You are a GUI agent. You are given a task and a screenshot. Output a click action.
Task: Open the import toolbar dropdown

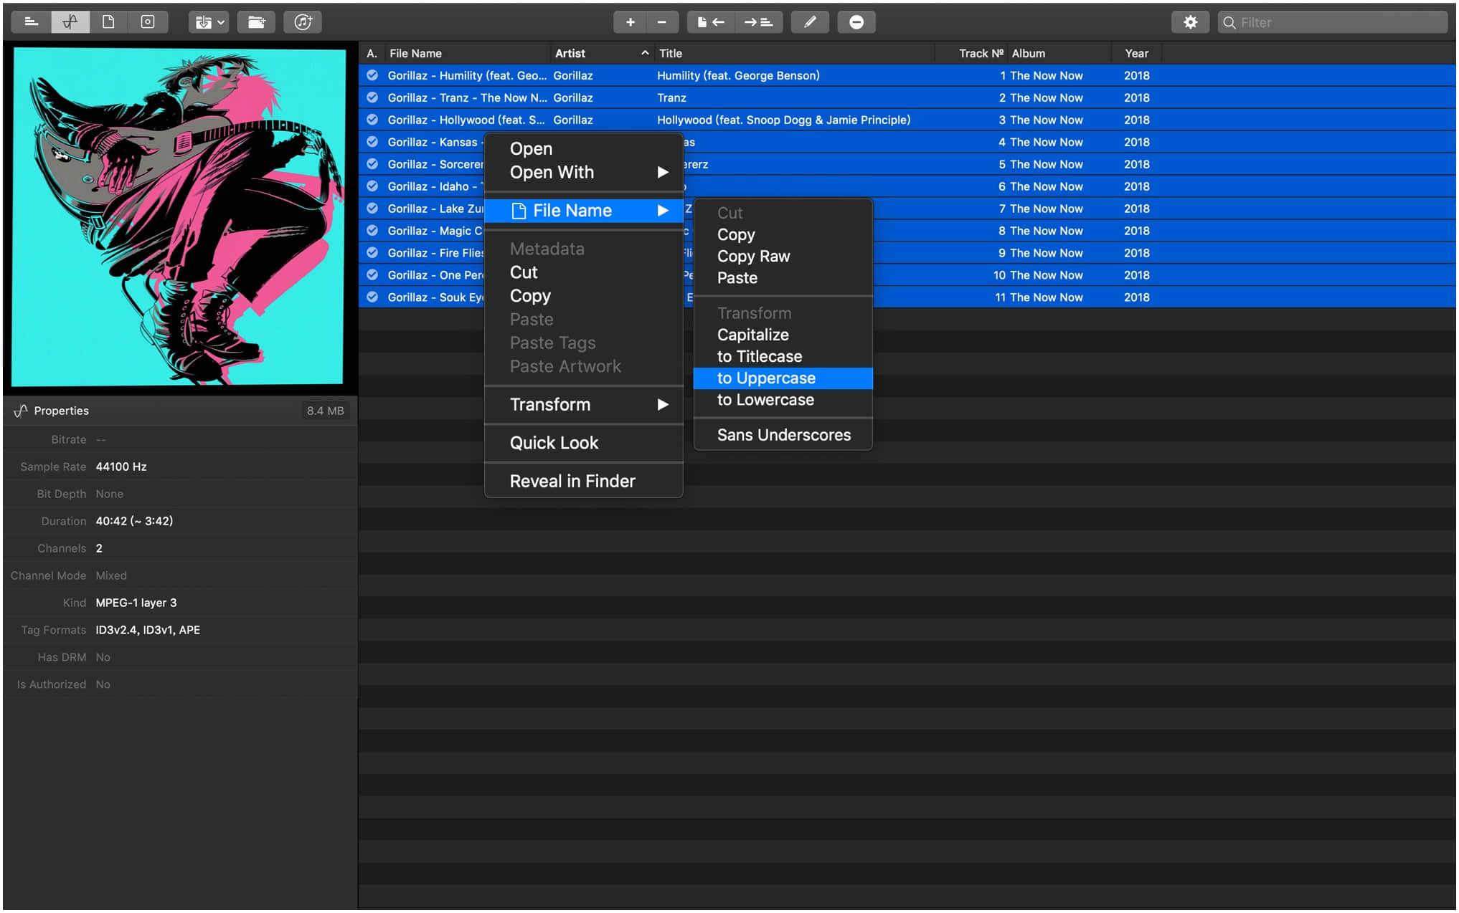(209, 22)
